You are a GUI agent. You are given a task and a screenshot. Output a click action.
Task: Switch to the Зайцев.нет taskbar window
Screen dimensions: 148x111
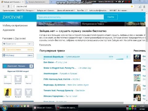[44, 108]
